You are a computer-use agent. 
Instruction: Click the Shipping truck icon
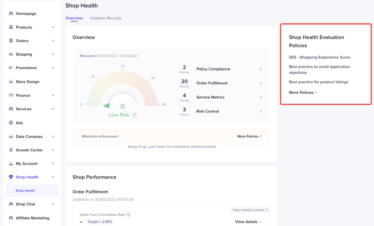(x=11, y=54)
